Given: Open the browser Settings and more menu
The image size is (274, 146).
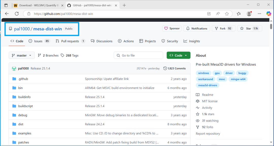Looking at the screenshot, I should (x=259, y=14).
